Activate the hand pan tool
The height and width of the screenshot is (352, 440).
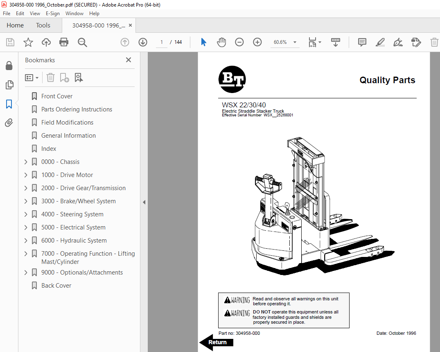click(221, 42)
